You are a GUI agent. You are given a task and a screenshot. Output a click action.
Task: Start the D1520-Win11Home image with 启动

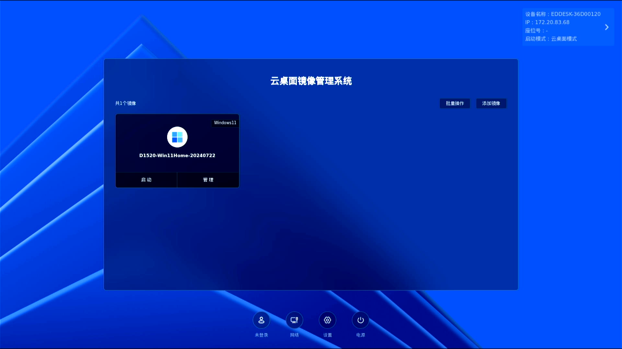pos(146,180)
